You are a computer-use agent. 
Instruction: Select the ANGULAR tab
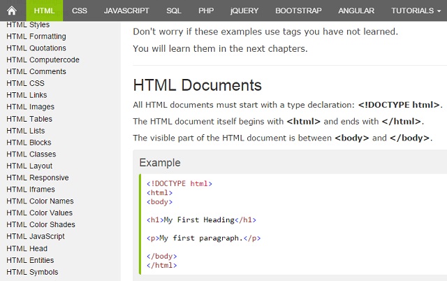pyautogui.click(x=356, y=10)
